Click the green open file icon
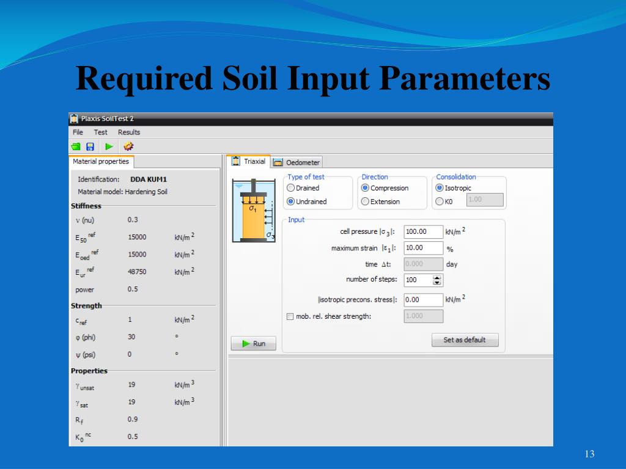626x469 pixels. [x=76, y=147]
